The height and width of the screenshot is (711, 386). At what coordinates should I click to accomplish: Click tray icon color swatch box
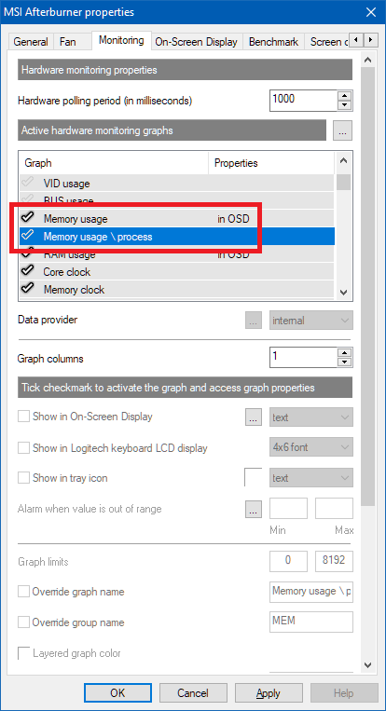(254, 478)
